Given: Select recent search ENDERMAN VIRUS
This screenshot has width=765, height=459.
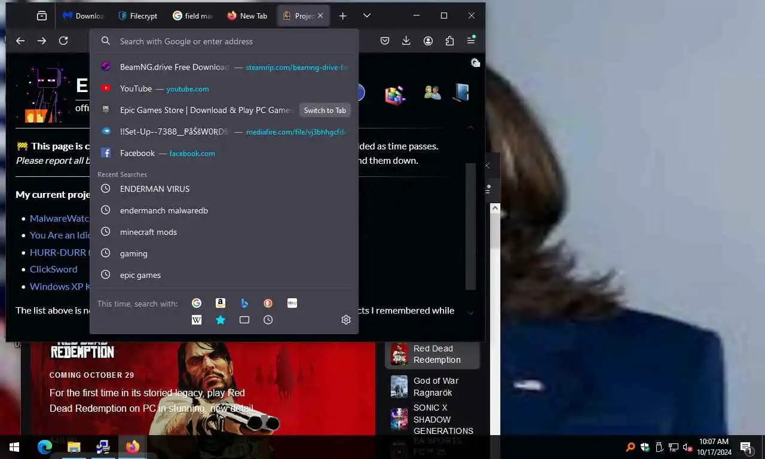Looking at the screenshot, I should click(x=224, y=189).
